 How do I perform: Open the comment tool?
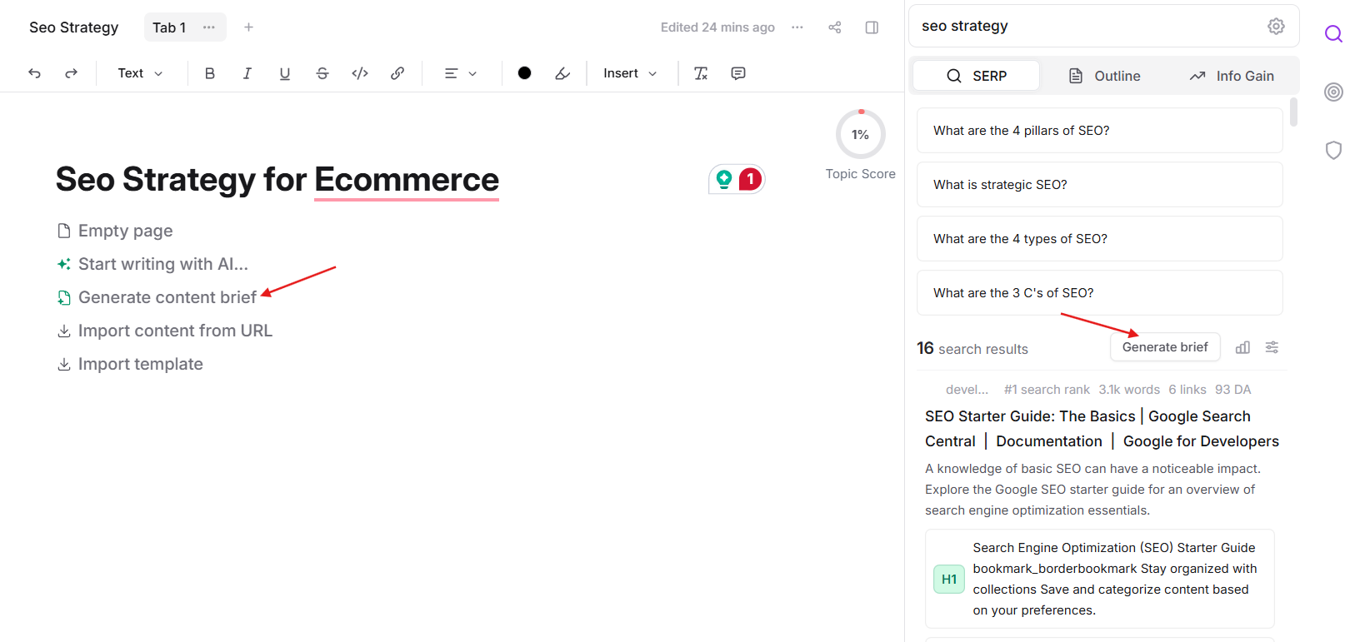738,73
